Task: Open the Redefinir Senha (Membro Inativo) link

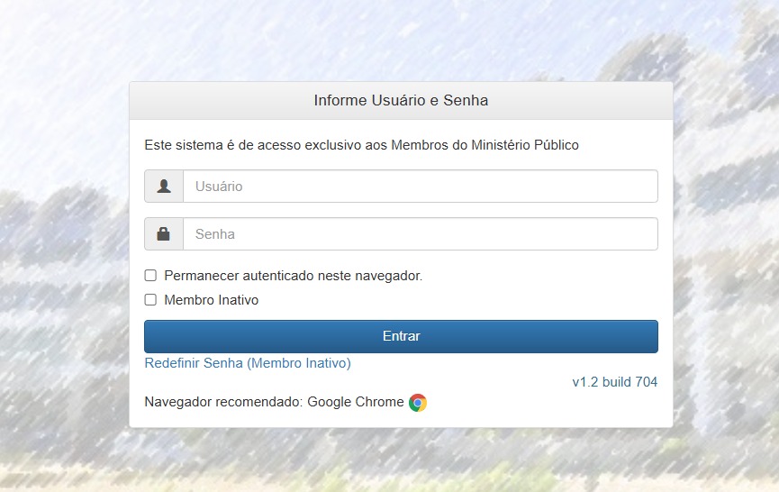Action: [248, 363]
